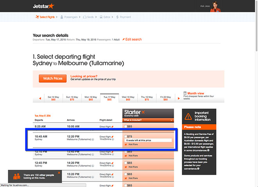Viewport: 258px width, 187px height.
Task: Select $85 fare for 8:25 AM flight
Action: (125, 126)
